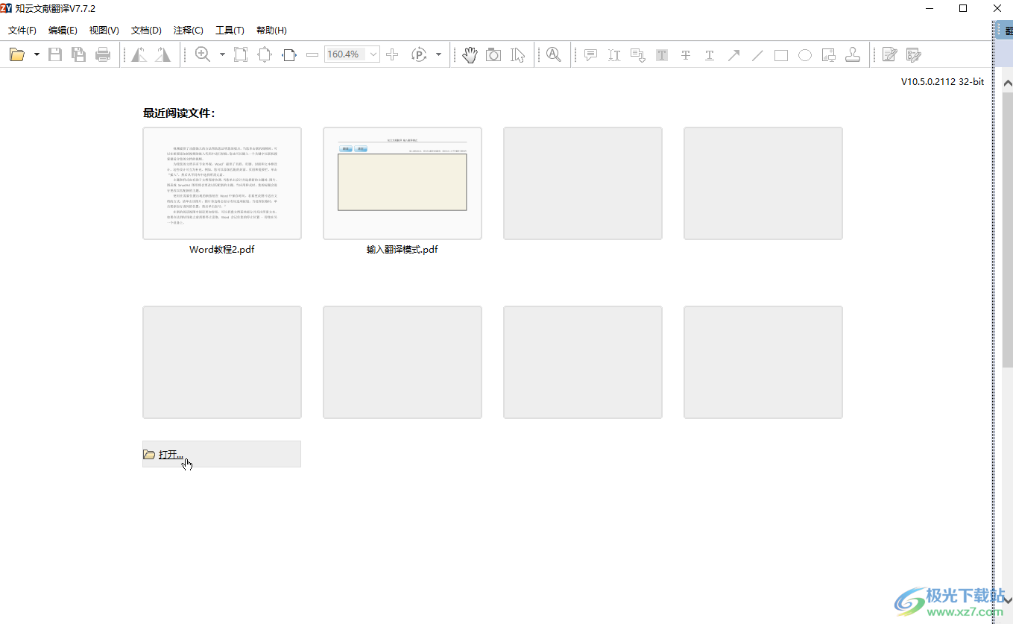Open the 文档(D) menu

(146, 31)
